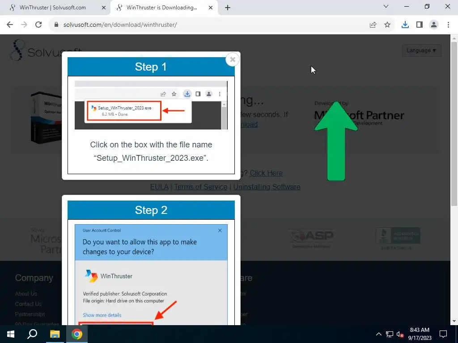
Task: Select the WinThruster is Downloading tab
Action: click(x=161, y=8)
